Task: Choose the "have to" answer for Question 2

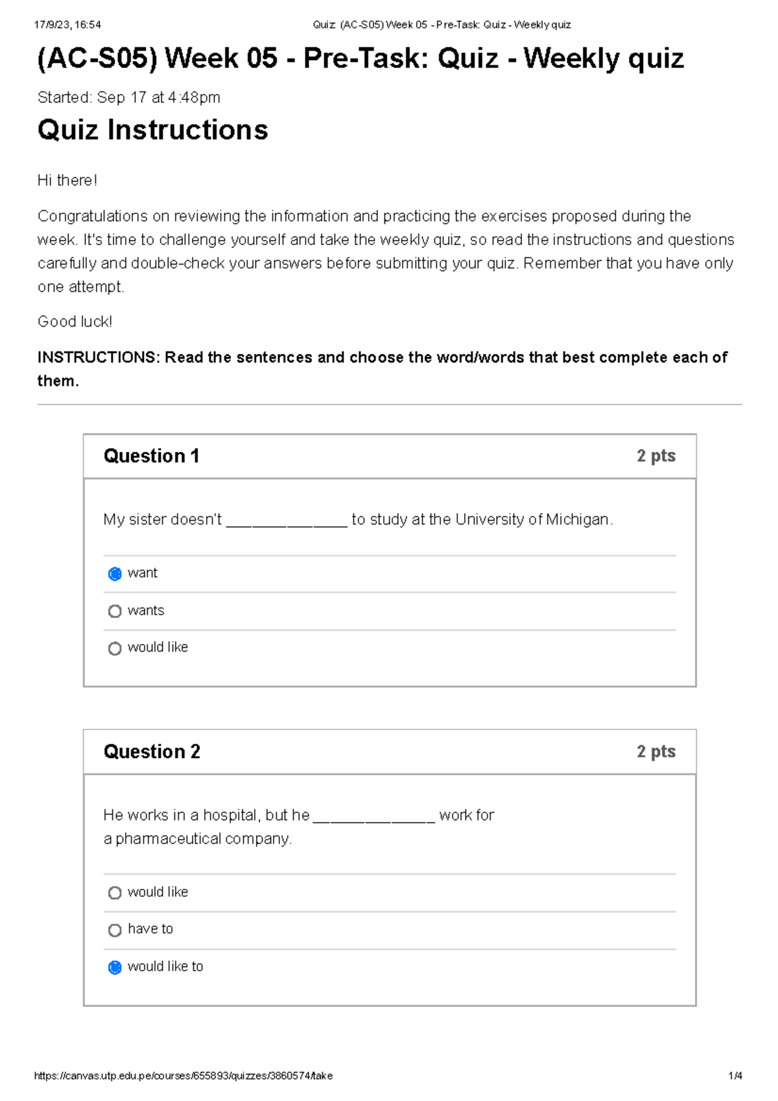Action: pyautogui.click(x=115, y=929)
